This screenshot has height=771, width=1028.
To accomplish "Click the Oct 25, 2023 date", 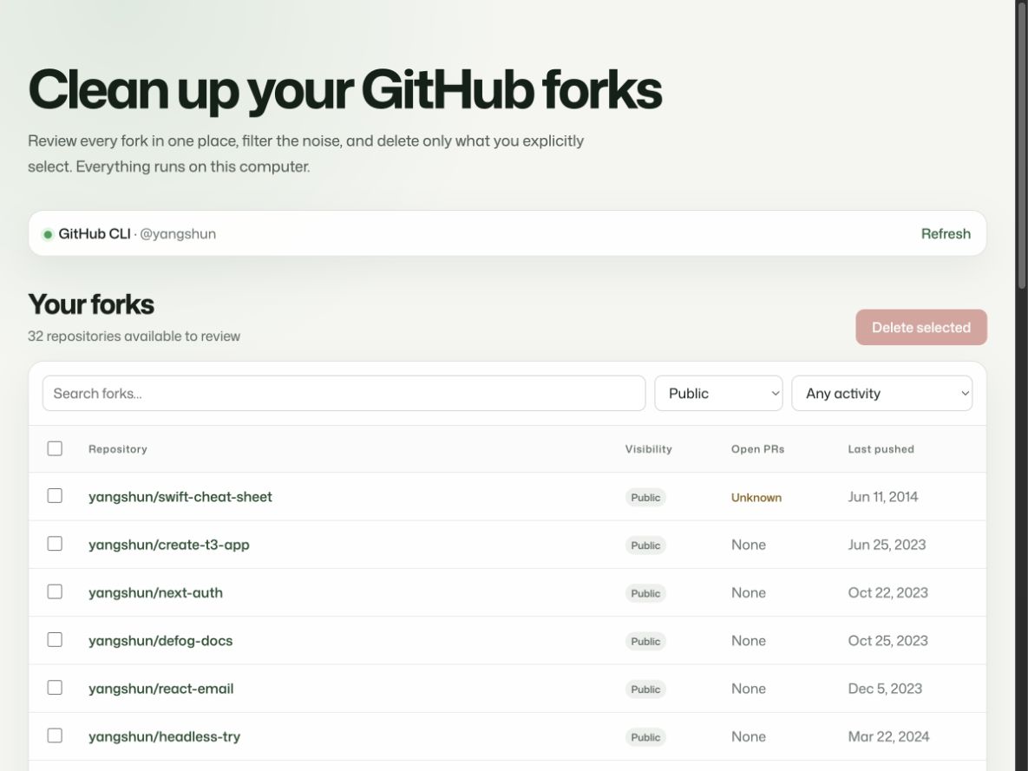I will (x=888, y=641).
